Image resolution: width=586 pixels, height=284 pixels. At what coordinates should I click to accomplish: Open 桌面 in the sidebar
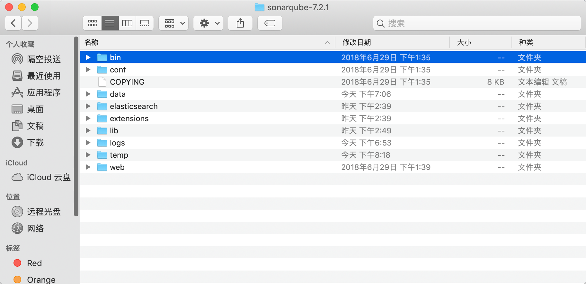pyautogui.click(x=28, y=109)
